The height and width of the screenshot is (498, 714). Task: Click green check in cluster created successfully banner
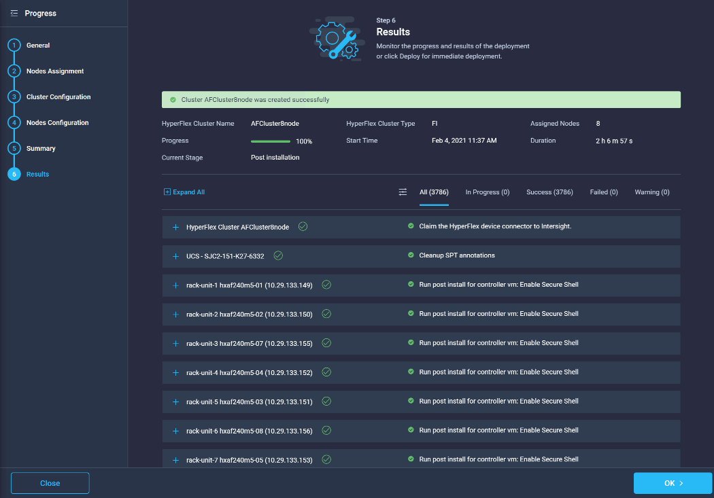pos(173,100)
